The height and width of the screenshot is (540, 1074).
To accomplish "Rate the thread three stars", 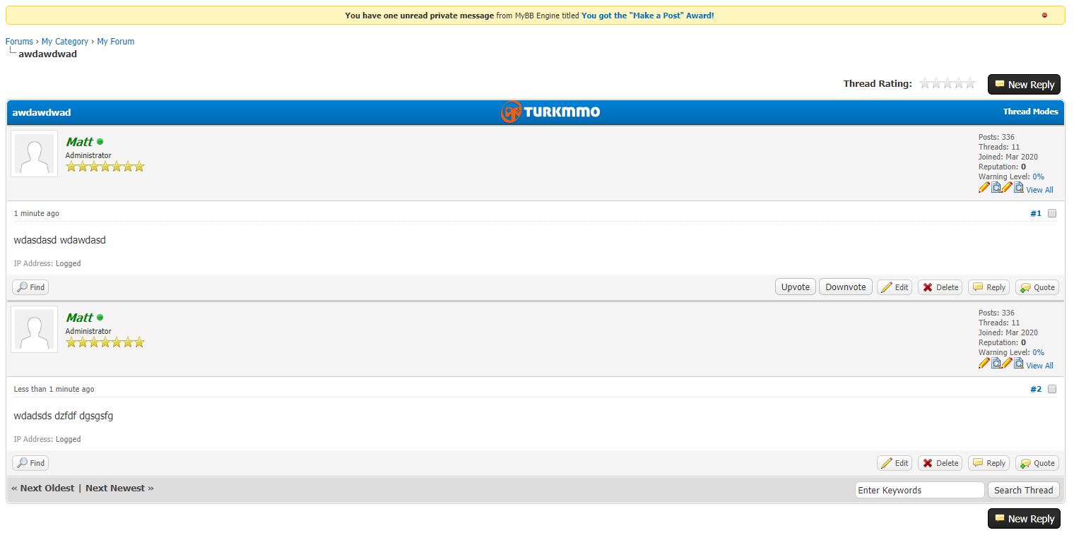I will tap(948, 83).
